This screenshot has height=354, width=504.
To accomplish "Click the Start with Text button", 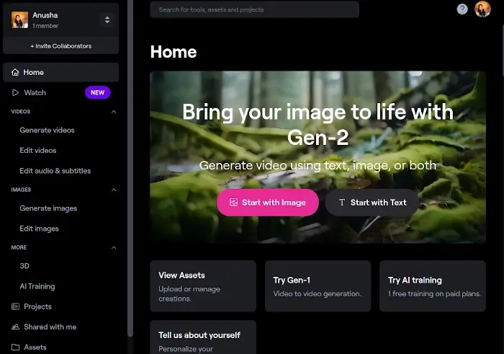I will point(372,203).
